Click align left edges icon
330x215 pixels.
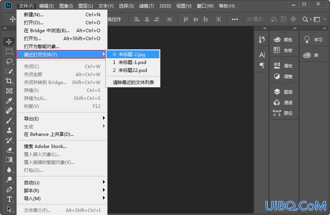(137, 19)
